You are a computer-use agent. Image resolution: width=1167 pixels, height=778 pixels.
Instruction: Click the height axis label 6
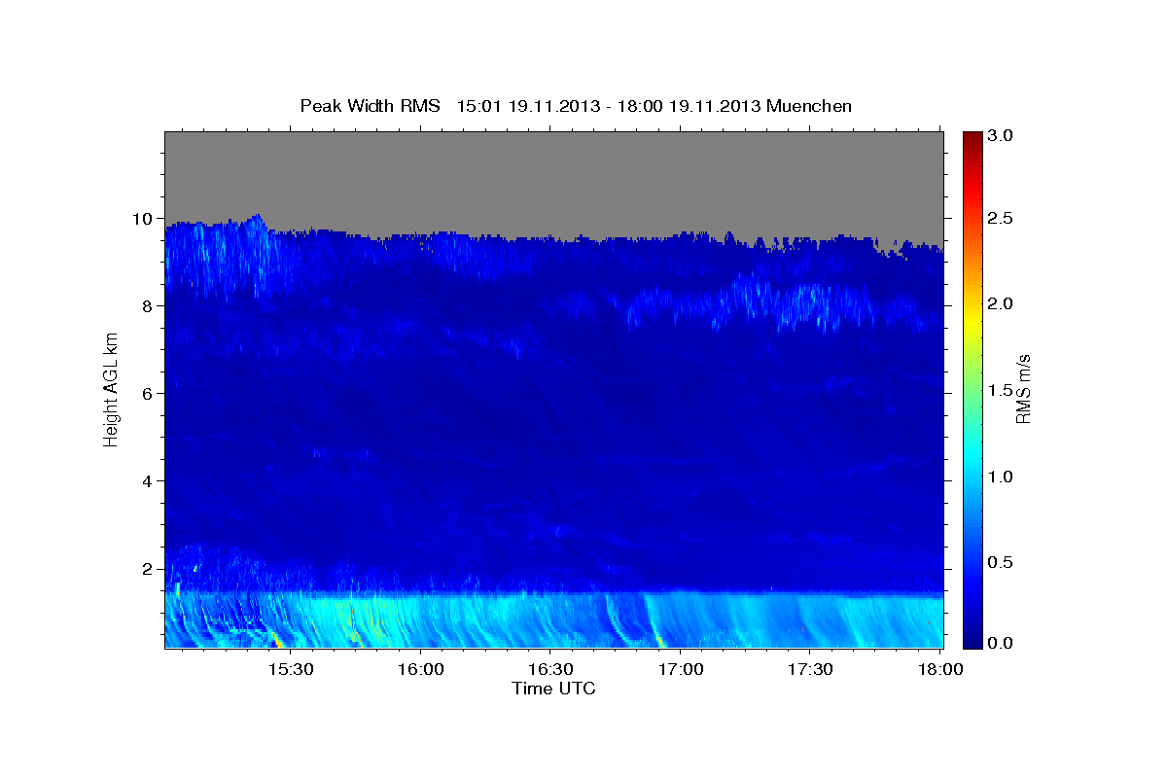pyautogui.click(x=149, y=394)
